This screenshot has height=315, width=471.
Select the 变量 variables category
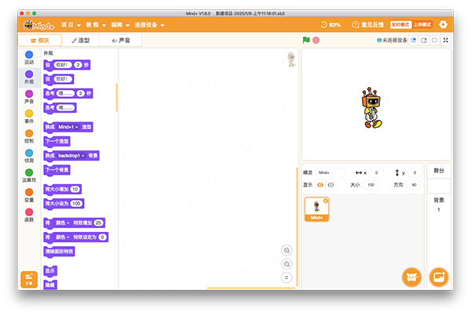tap(29, 195)
